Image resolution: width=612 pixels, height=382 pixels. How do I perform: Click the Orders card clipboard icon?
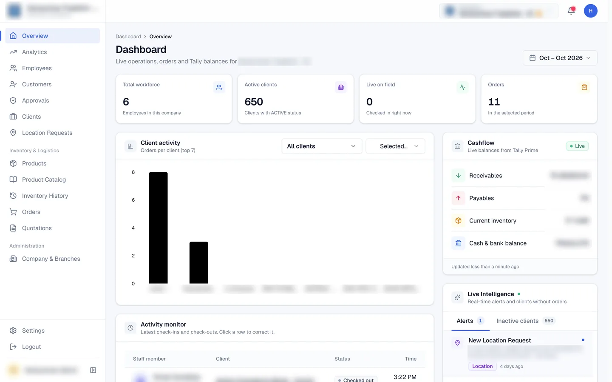click(584, 87)
